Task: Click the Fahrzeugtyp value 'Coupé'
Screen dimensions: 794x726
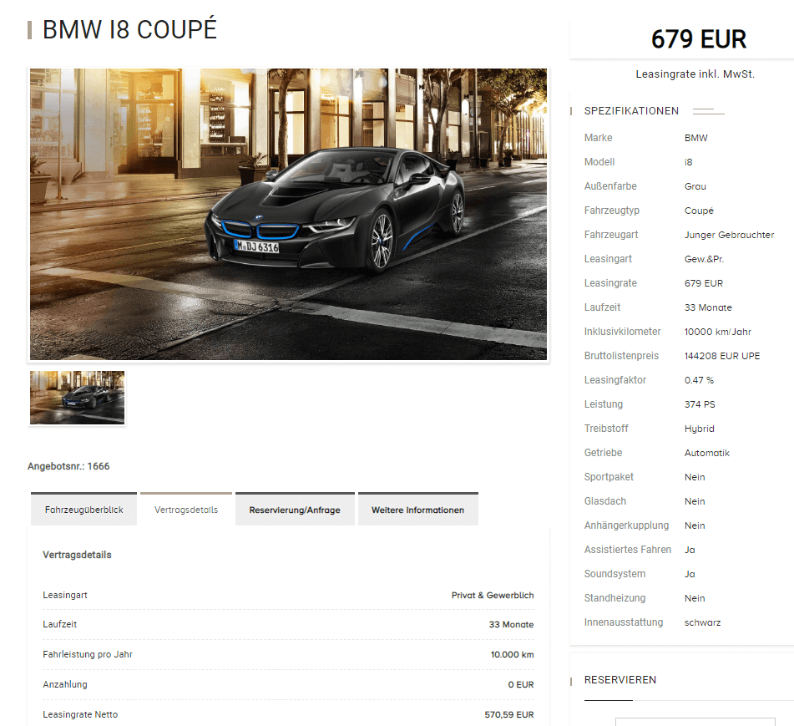Action: click(699, 211)
